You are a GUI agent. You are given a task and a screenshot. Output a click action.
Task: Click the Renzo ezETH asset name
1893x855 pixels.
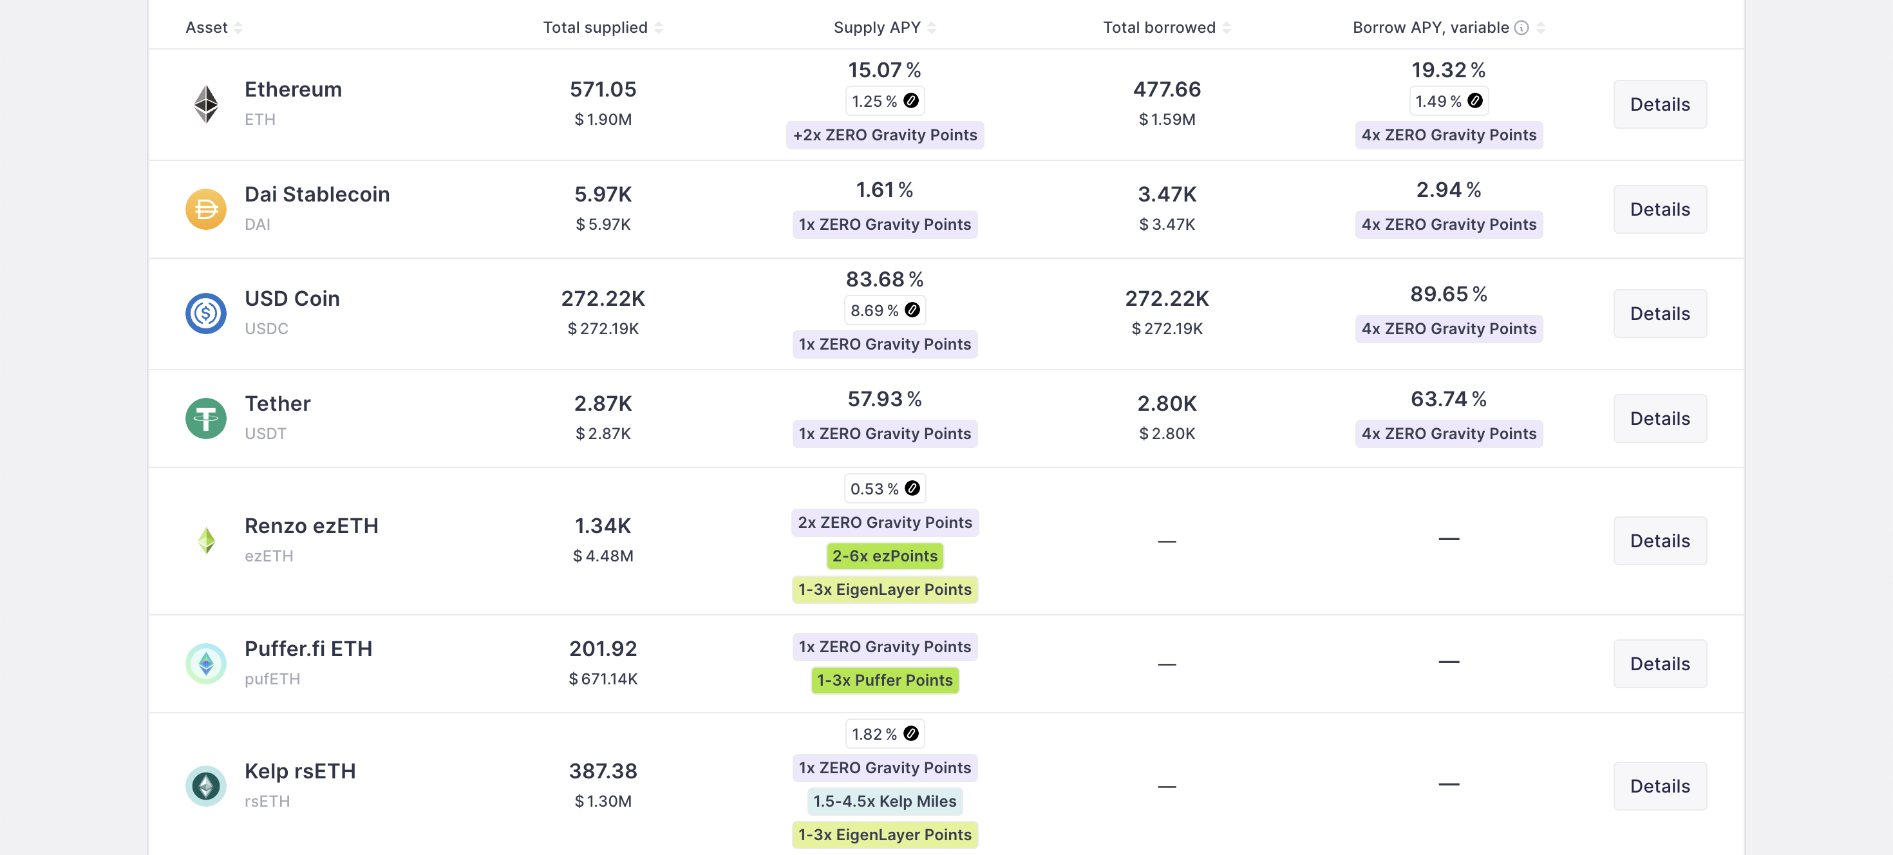[x=312, y=526]
